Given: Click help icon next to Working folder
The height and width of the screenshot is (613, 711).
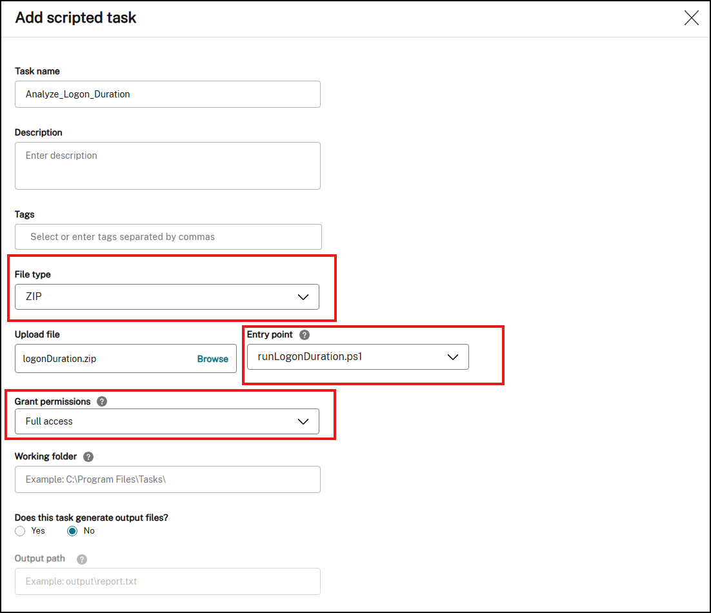Looking at the screenshot, I should coord(88,457).
